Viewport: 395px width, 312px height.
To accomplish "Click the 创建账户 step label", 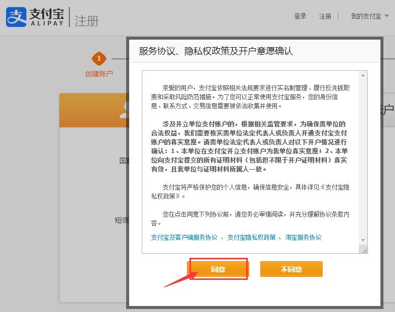I will [99, 74].
